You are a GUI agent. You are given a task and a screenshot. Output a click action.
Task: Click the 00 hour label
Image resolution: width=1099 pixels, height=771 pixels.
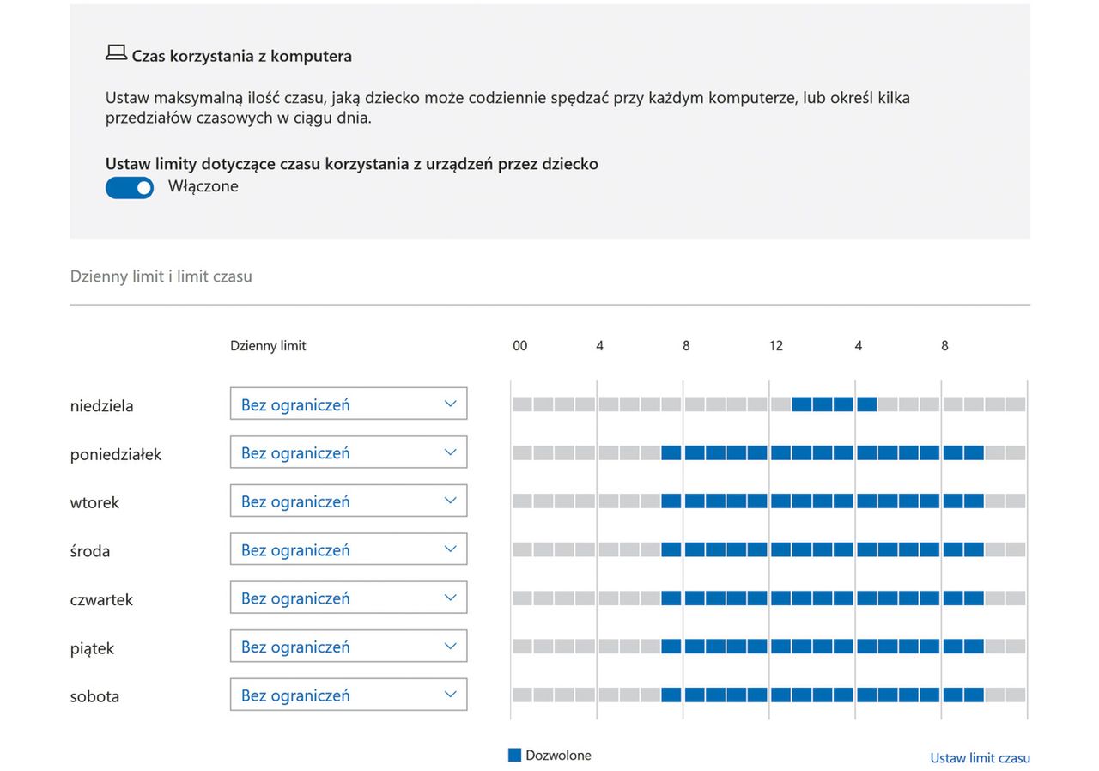pyautogui.click(x=519, y=346)
